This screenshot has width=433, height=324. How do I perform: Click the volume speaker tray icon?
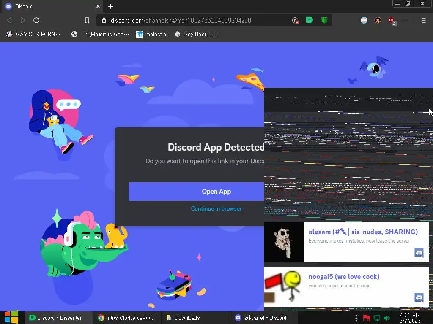coord(386,318)
